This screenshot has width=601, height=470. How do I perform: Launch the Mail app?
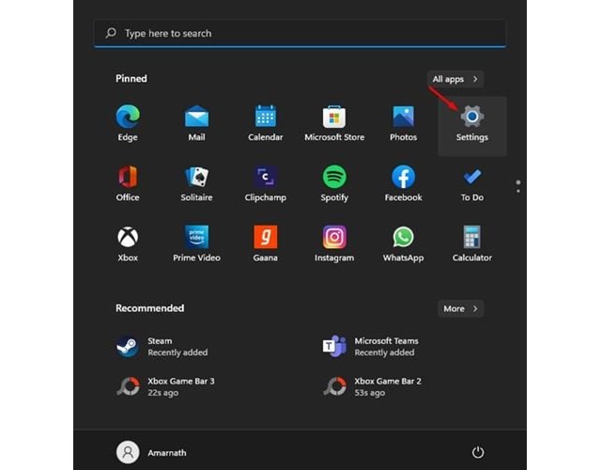tap(196, 123)
